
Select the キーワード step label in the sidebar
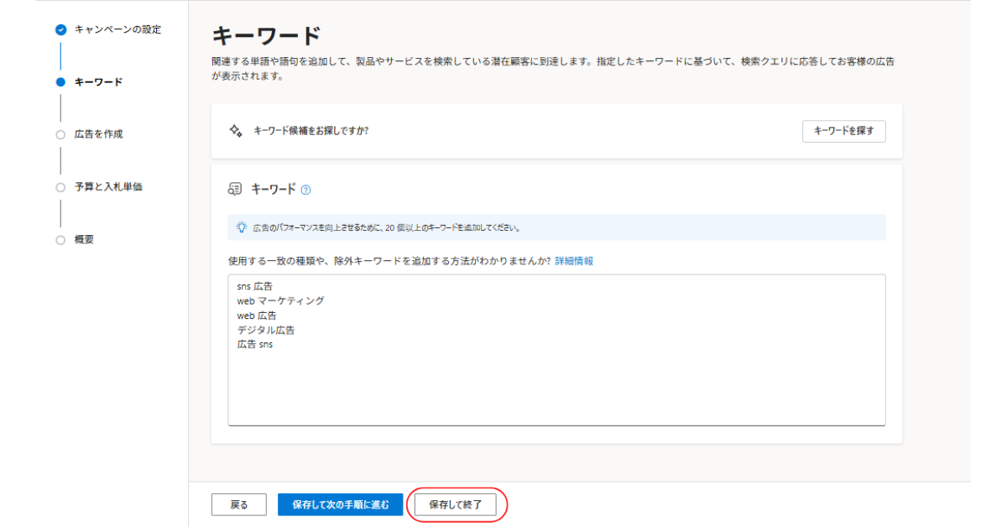[x=98, y=82]
